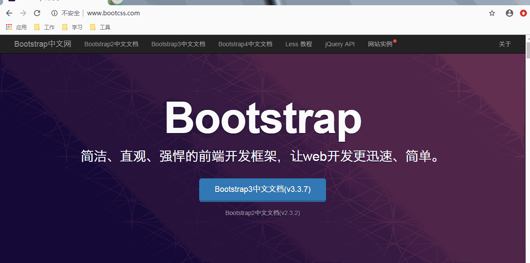The width and height of the screenshot is (530, 263).
Task: Open Bootstrap2中文文档 in the navbar
Action: (111, 44)
